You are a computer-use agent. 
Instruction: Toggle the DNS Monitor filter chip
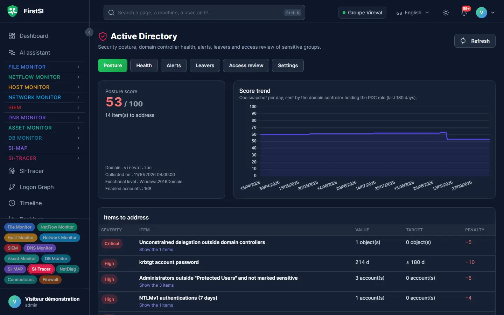coord(40,248)
